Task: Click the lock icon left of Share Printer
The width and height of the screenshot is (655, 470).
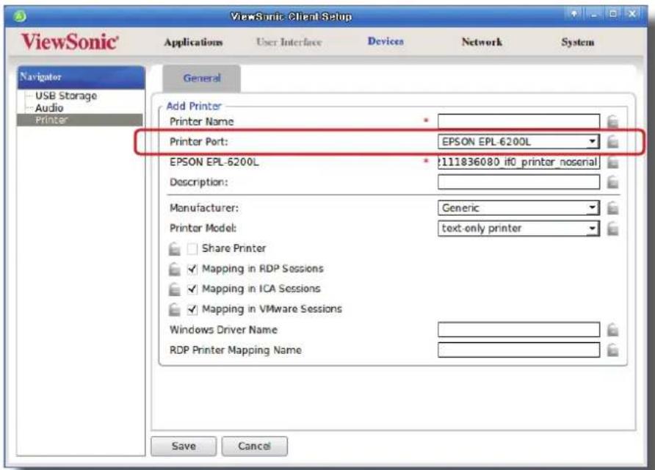Action: click(175, 249)
